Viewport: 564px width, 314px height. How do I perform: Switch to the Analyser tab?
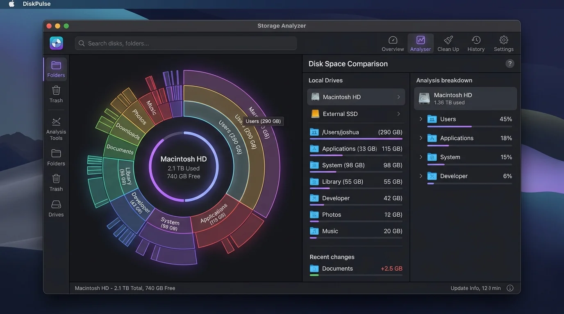(x=421, y=44)
